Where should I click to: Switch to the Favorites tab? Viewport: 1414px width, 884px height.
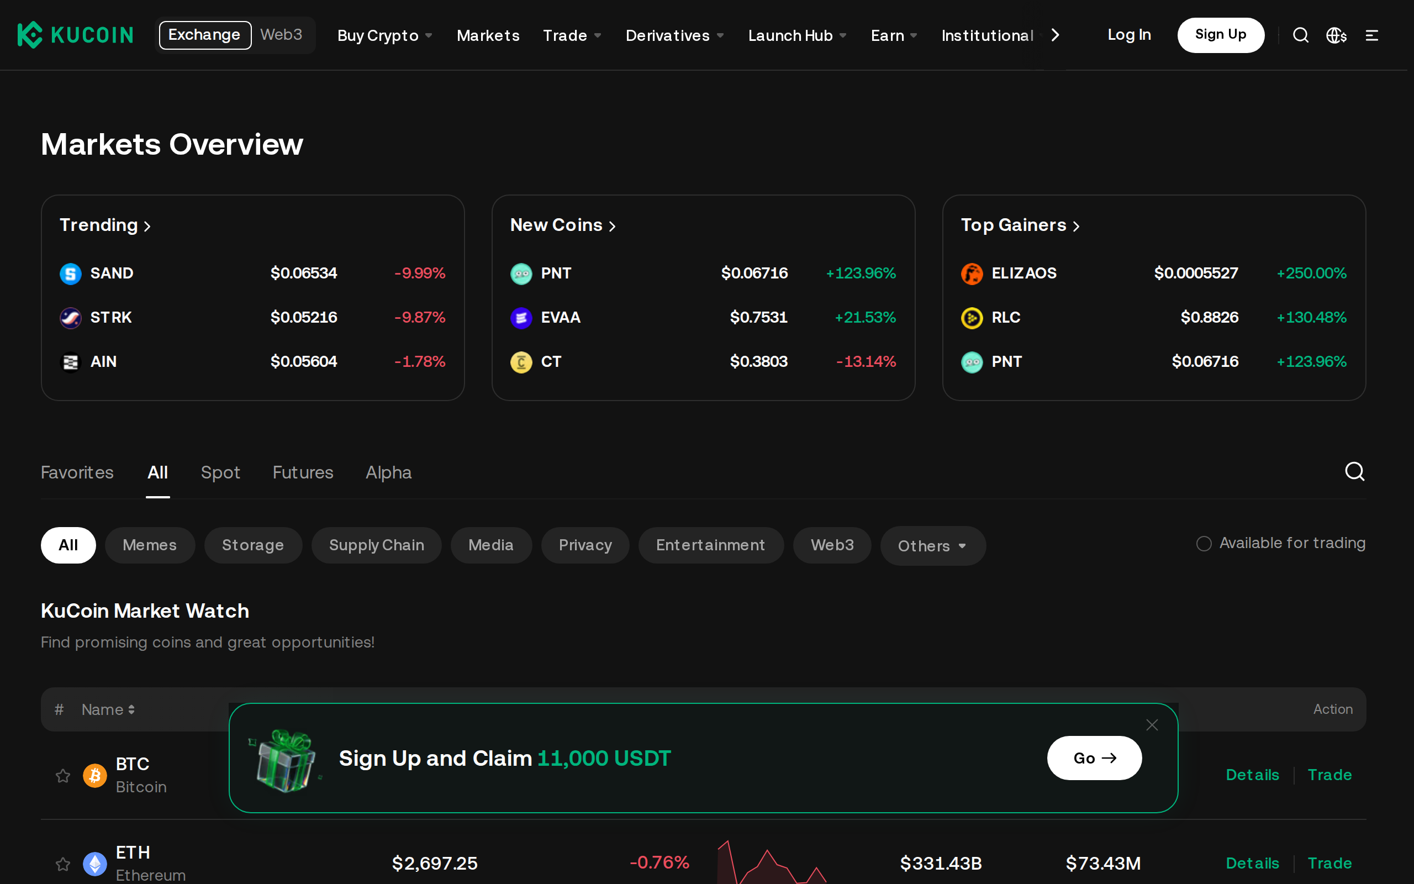point(77,472)
